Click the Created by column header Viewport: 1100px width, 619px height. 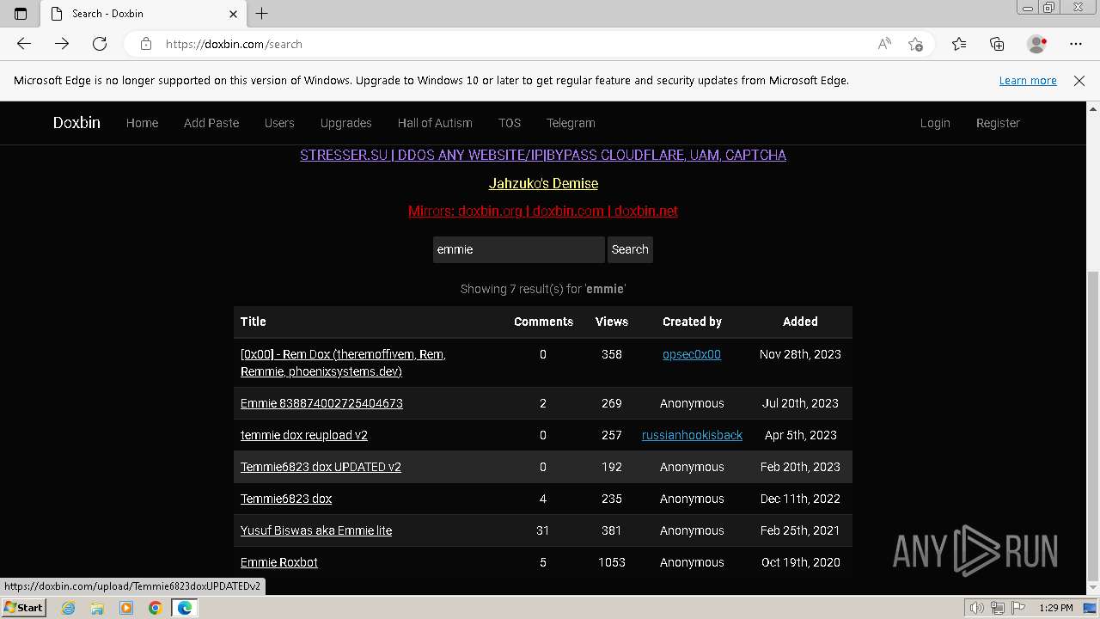(692, 322)
